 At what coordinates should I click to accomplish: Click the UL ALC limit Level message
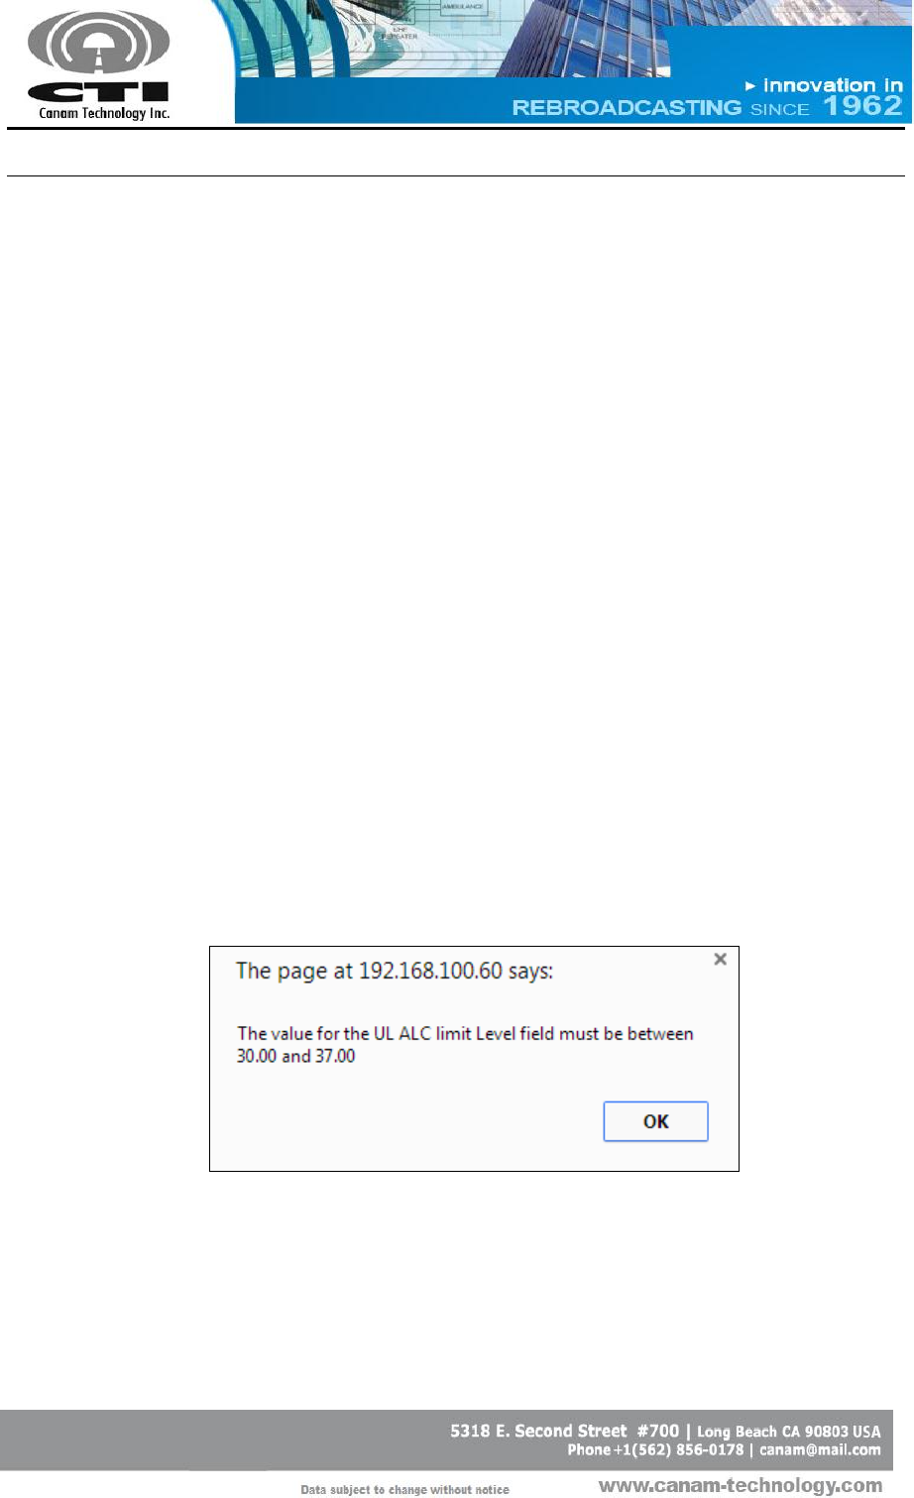pos(465,1034)
